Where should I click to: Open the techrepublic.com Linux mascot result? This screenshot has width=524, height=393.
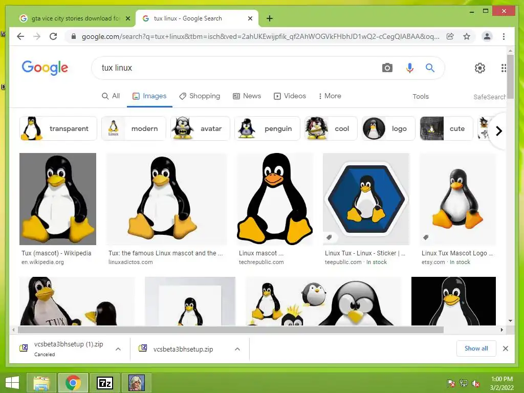click(x=275, y=199)
